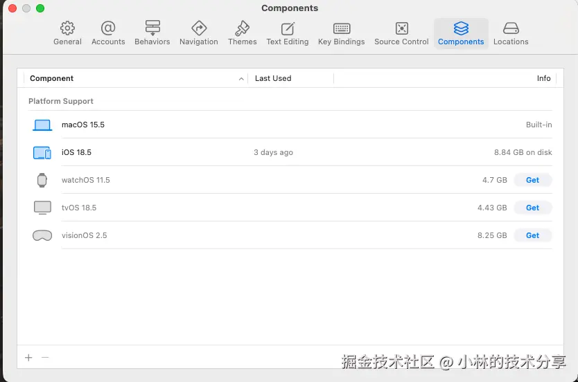
Task: Click the watchOS 11.5 watch icon
Action: [x=42, y=180]
